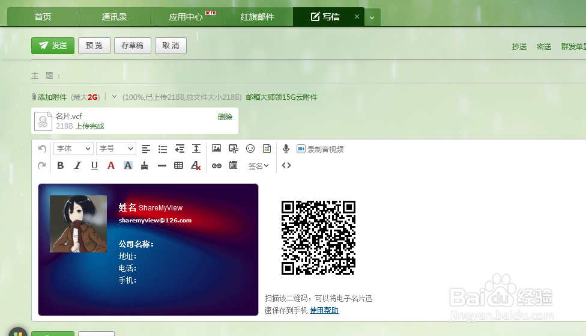
Task: Choose the text highlight background color
Action: click(128, 165)
